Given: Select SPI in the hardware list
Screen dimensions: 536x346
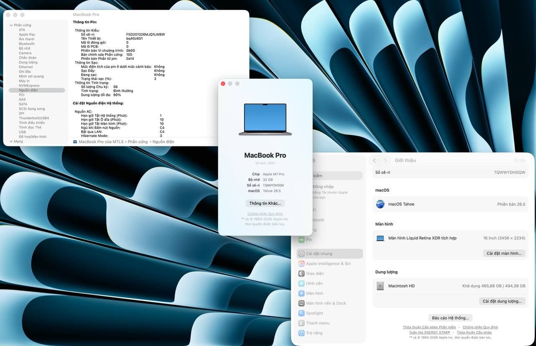Looking at the screenshot, I should pos(21,113).
